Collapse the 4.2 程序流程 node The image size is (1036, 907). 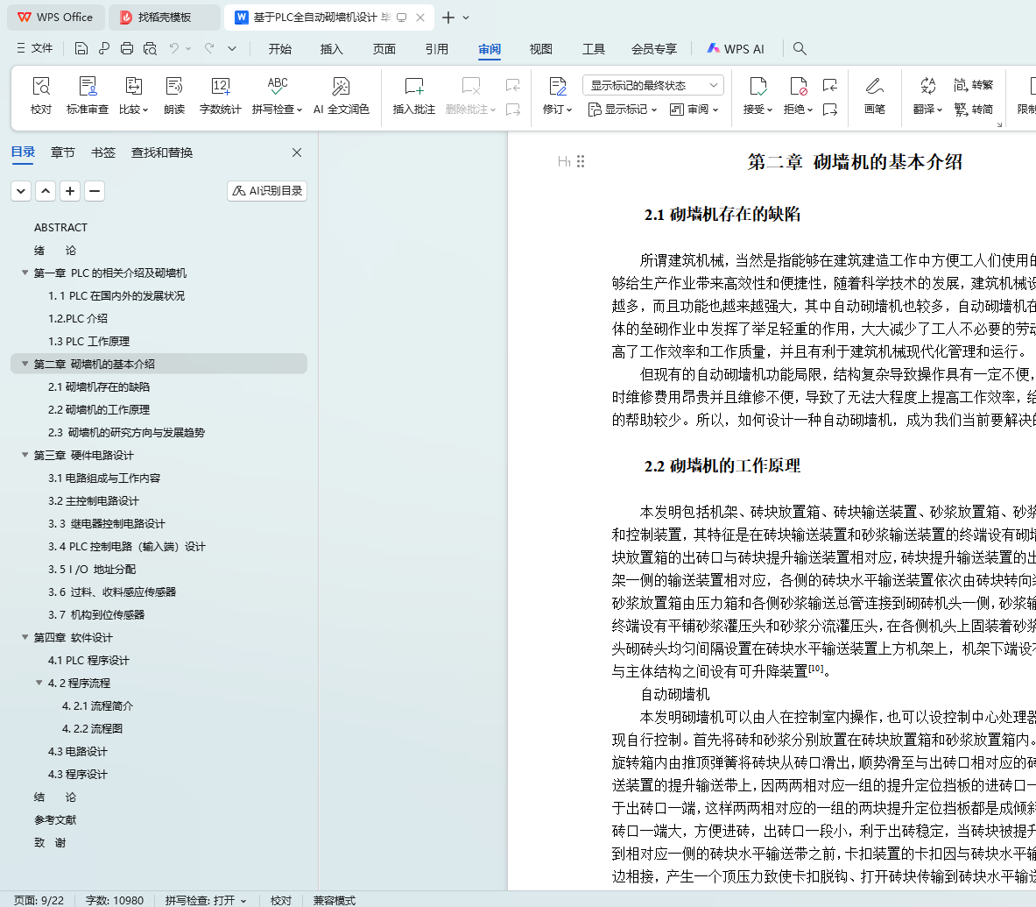[39, 683]
